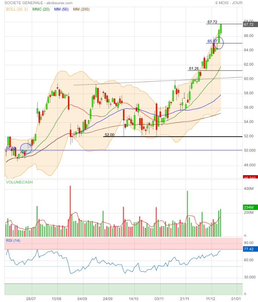Click the 66.00 price axis label
Image resolution: width=258 pixels, height=302 pixels.
249,35
